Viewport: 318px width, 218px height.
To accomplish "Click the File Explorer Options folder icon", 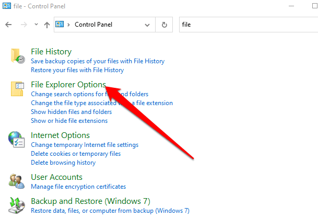I will click(x=17, y=89).
